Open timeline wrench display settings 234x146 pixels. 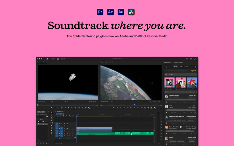(x=70, y=116)
